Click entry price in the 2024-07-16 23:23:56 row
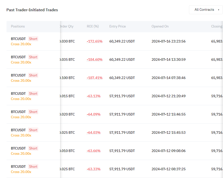 122,41
